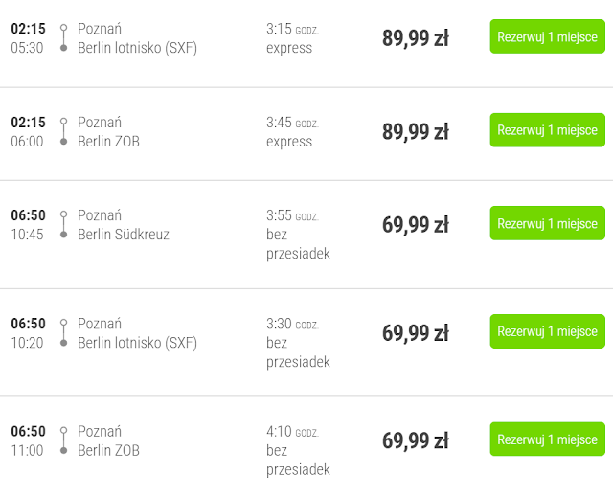613x495 pixels.
Task: Click Berlin ZOB destination arriving 11:00
Action: [x=108, y=451]
